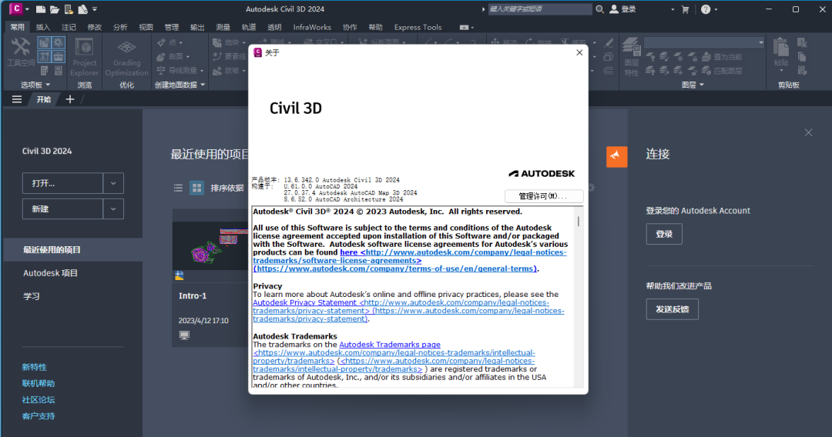
Task: Toggle the Toolbox palette icon in 选项板
Action: click(59, 56)
